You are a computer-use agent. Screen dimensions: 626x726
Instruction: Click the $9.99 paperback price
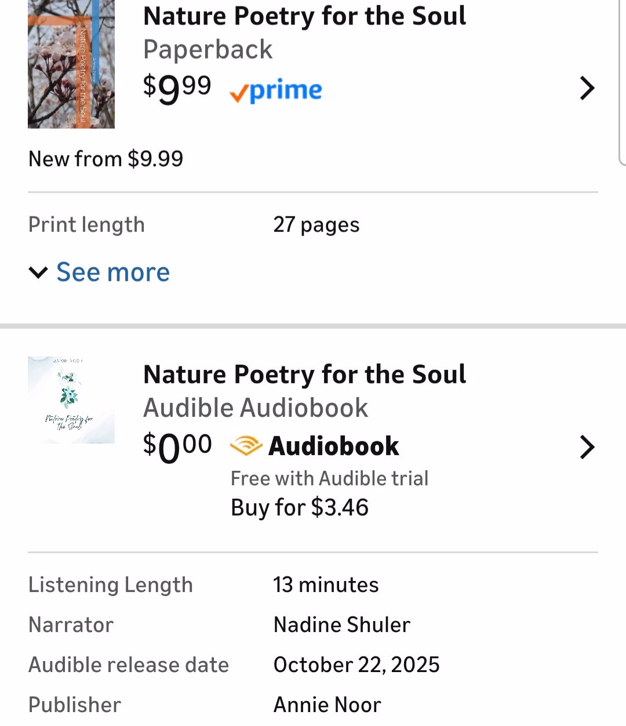pos(177,89)
